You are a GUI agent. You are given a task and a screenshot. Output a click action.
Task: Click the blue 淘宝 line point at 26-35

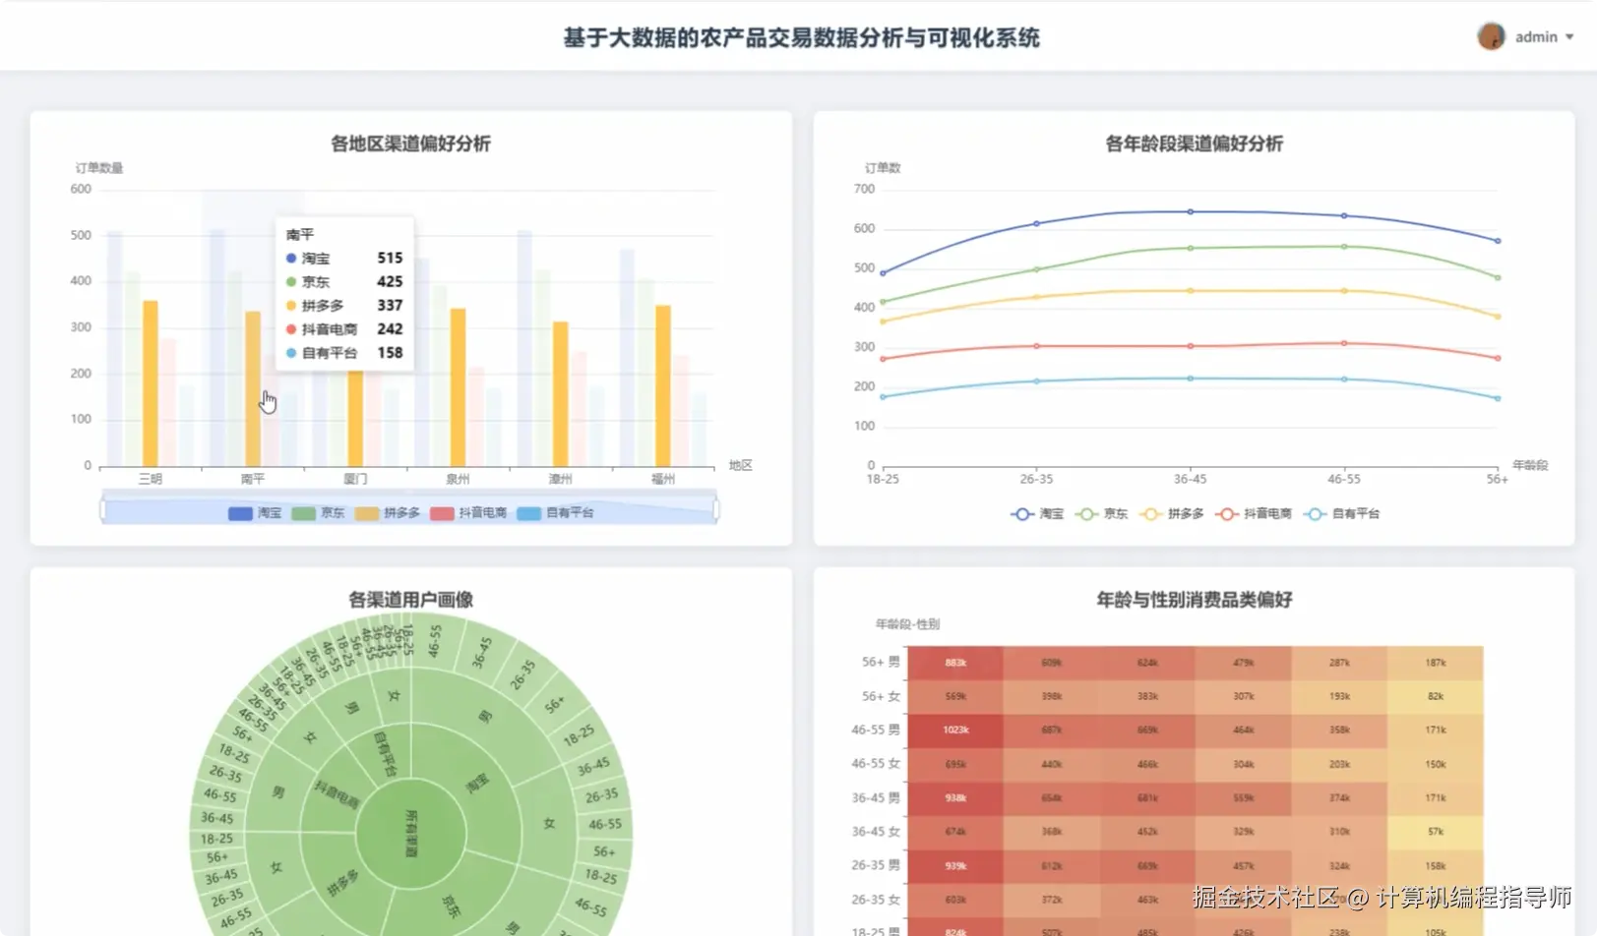[1036, 223]
